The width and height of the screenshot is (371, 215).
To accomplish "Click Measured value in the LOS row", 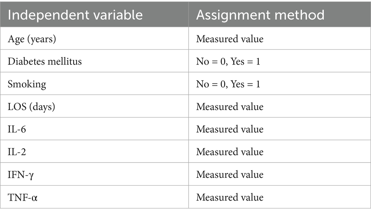I will pos(230,107).
